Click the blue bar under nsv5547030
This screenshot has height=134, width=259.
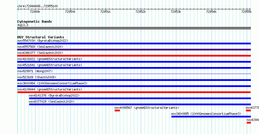click(134, 44)
